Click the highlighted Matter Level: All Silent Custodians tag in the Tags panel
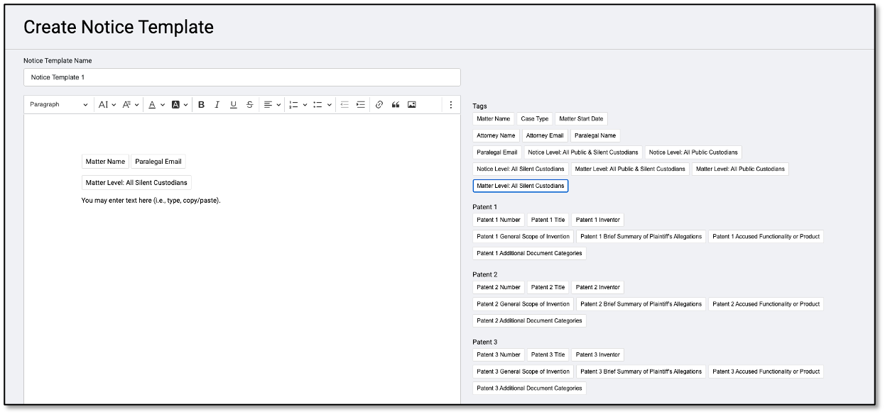885x414 pixels. [521, 186]
